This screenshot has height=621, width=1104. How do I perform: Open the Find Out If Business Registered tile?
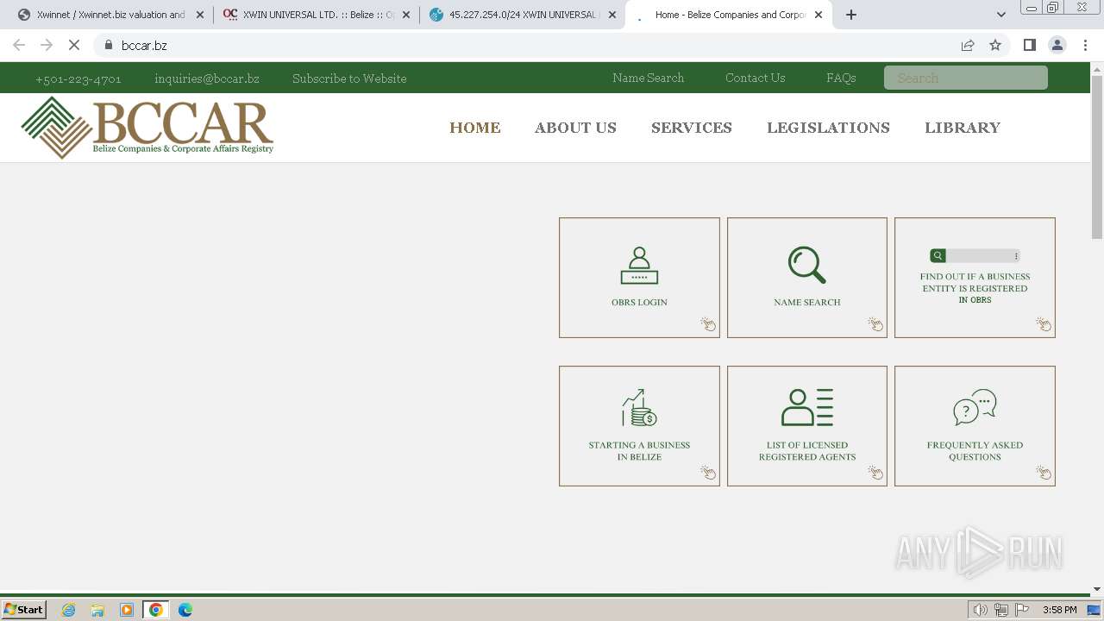click(x=975, y=278)
